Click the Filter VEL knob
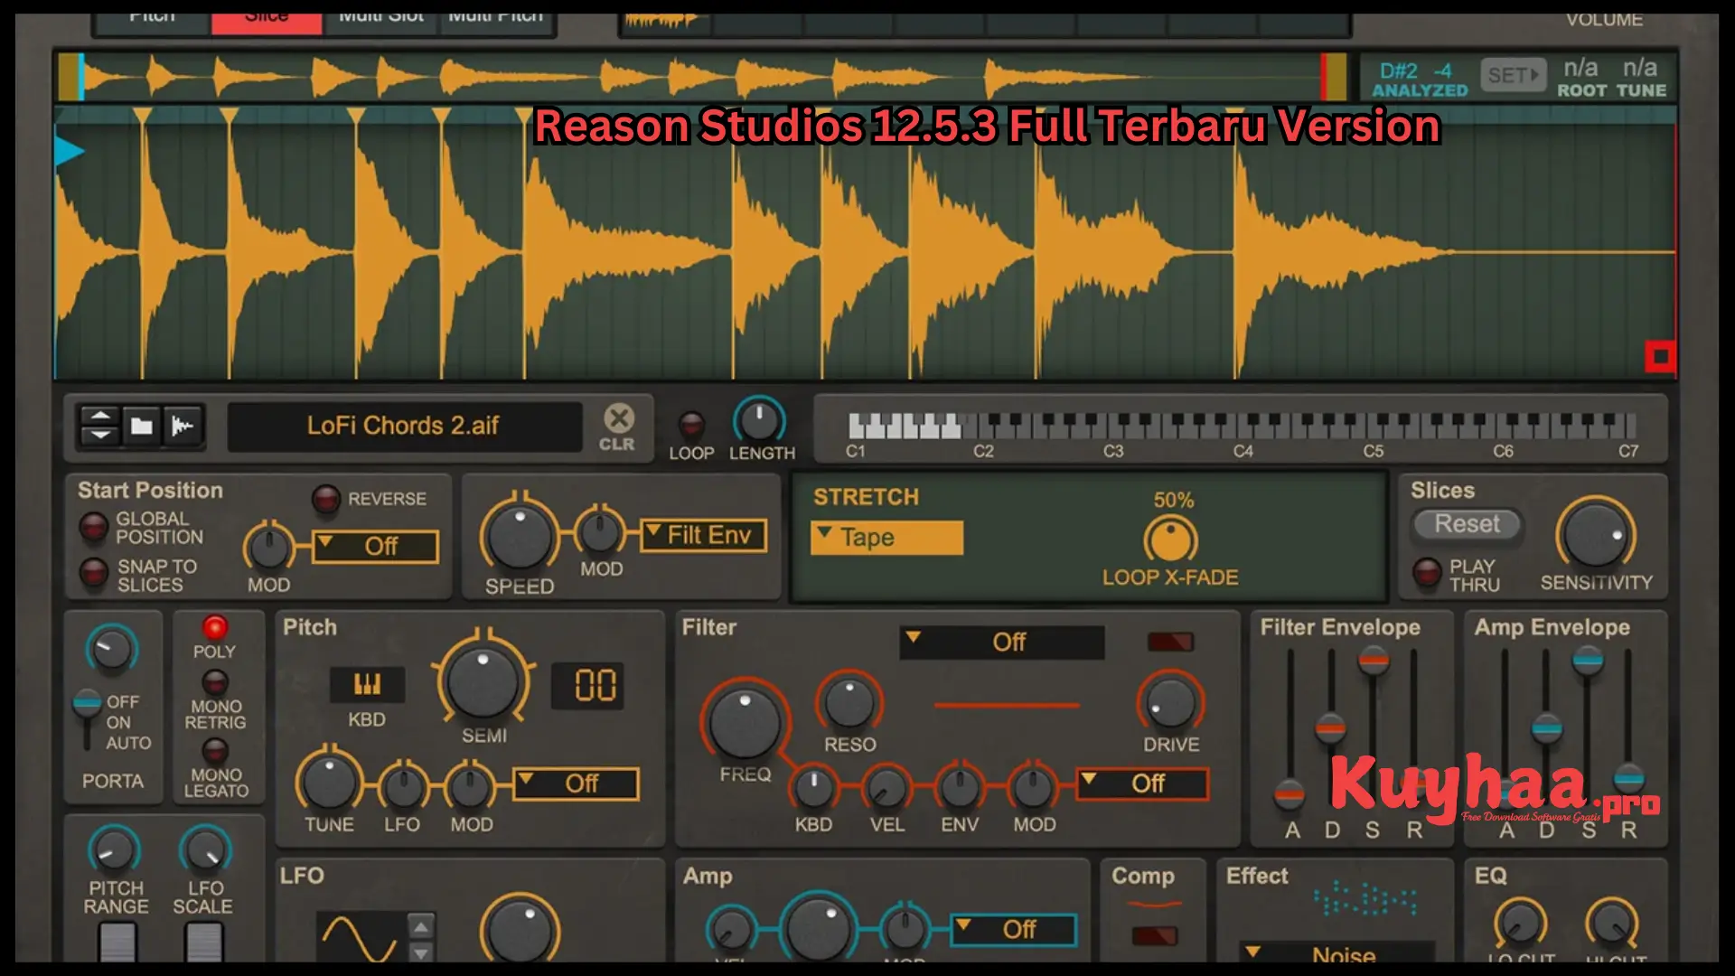Screen dimensions: 1735x976 [886, 787]
